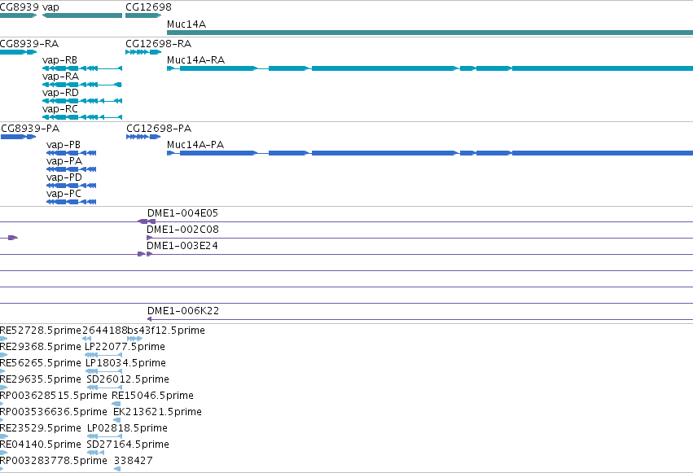Open EST bs43f12.5prime
The width and height of the screenshot is (693, 473).
(166, 331)
